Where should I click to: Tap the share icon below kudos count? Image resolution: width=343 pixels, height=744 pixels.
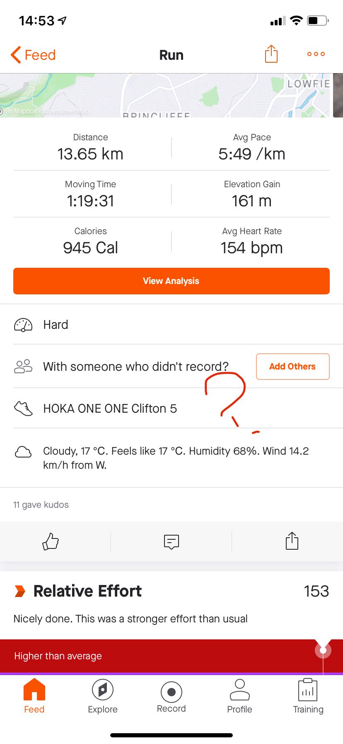tap(292, 541)
